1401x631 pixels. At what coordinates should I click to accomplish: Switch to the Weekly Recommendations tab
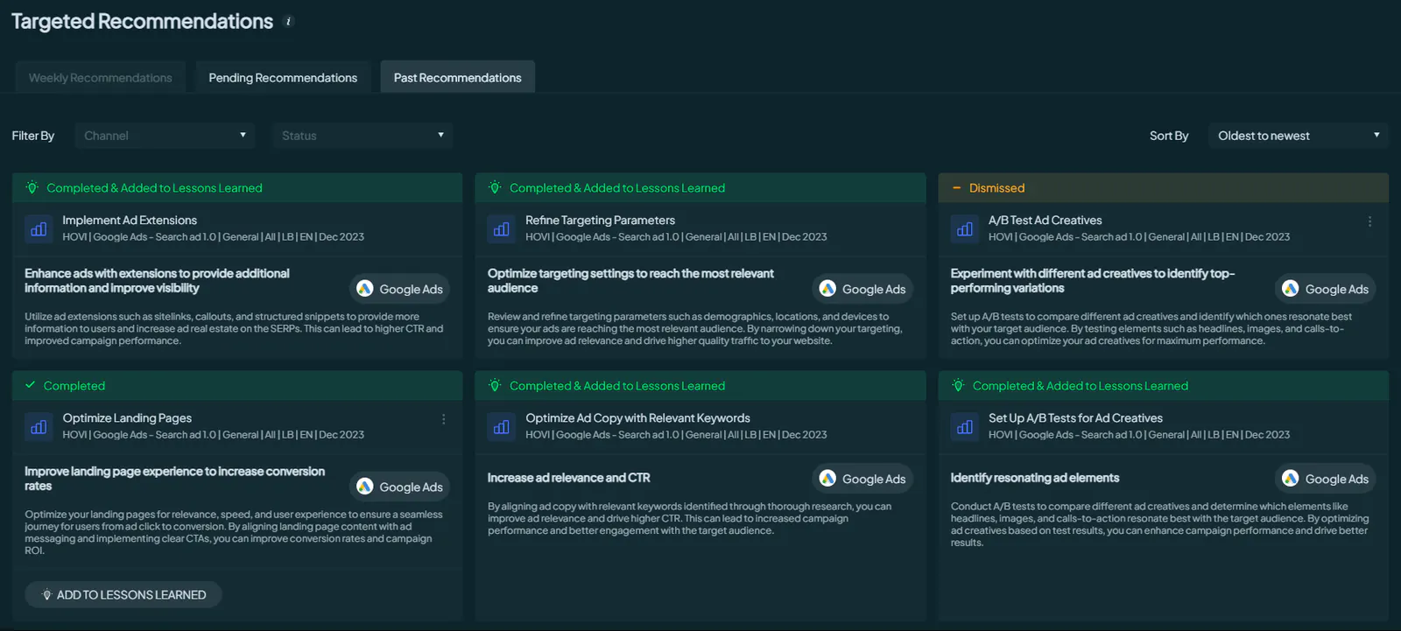tap(101, 77)
